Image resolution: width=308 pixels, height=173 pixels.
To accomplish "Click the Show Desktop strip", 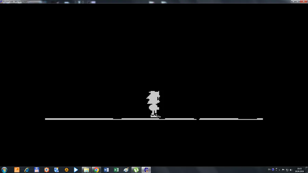I will 307,170.
